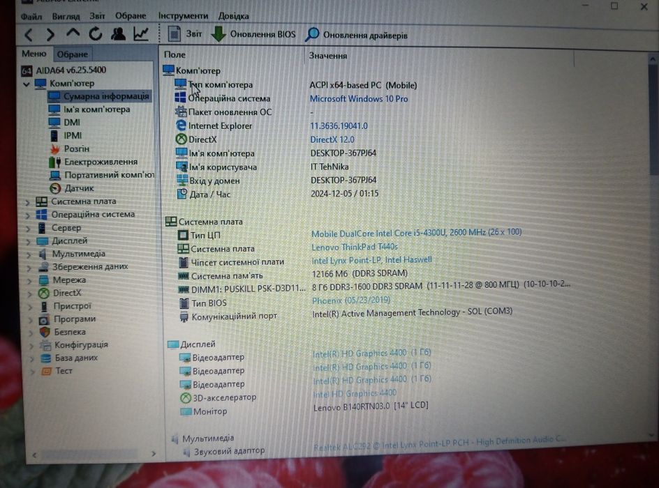Click the Forward navigation arrow

coord(50,35)
